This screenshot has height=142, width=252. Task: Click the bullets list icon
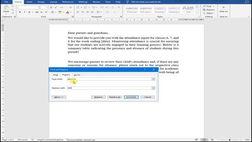click(x=78, y=7)
